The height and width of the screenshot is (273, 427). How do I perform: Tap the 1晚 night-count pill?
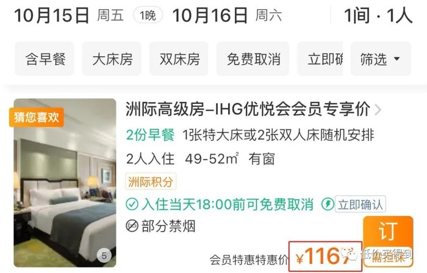148,15
